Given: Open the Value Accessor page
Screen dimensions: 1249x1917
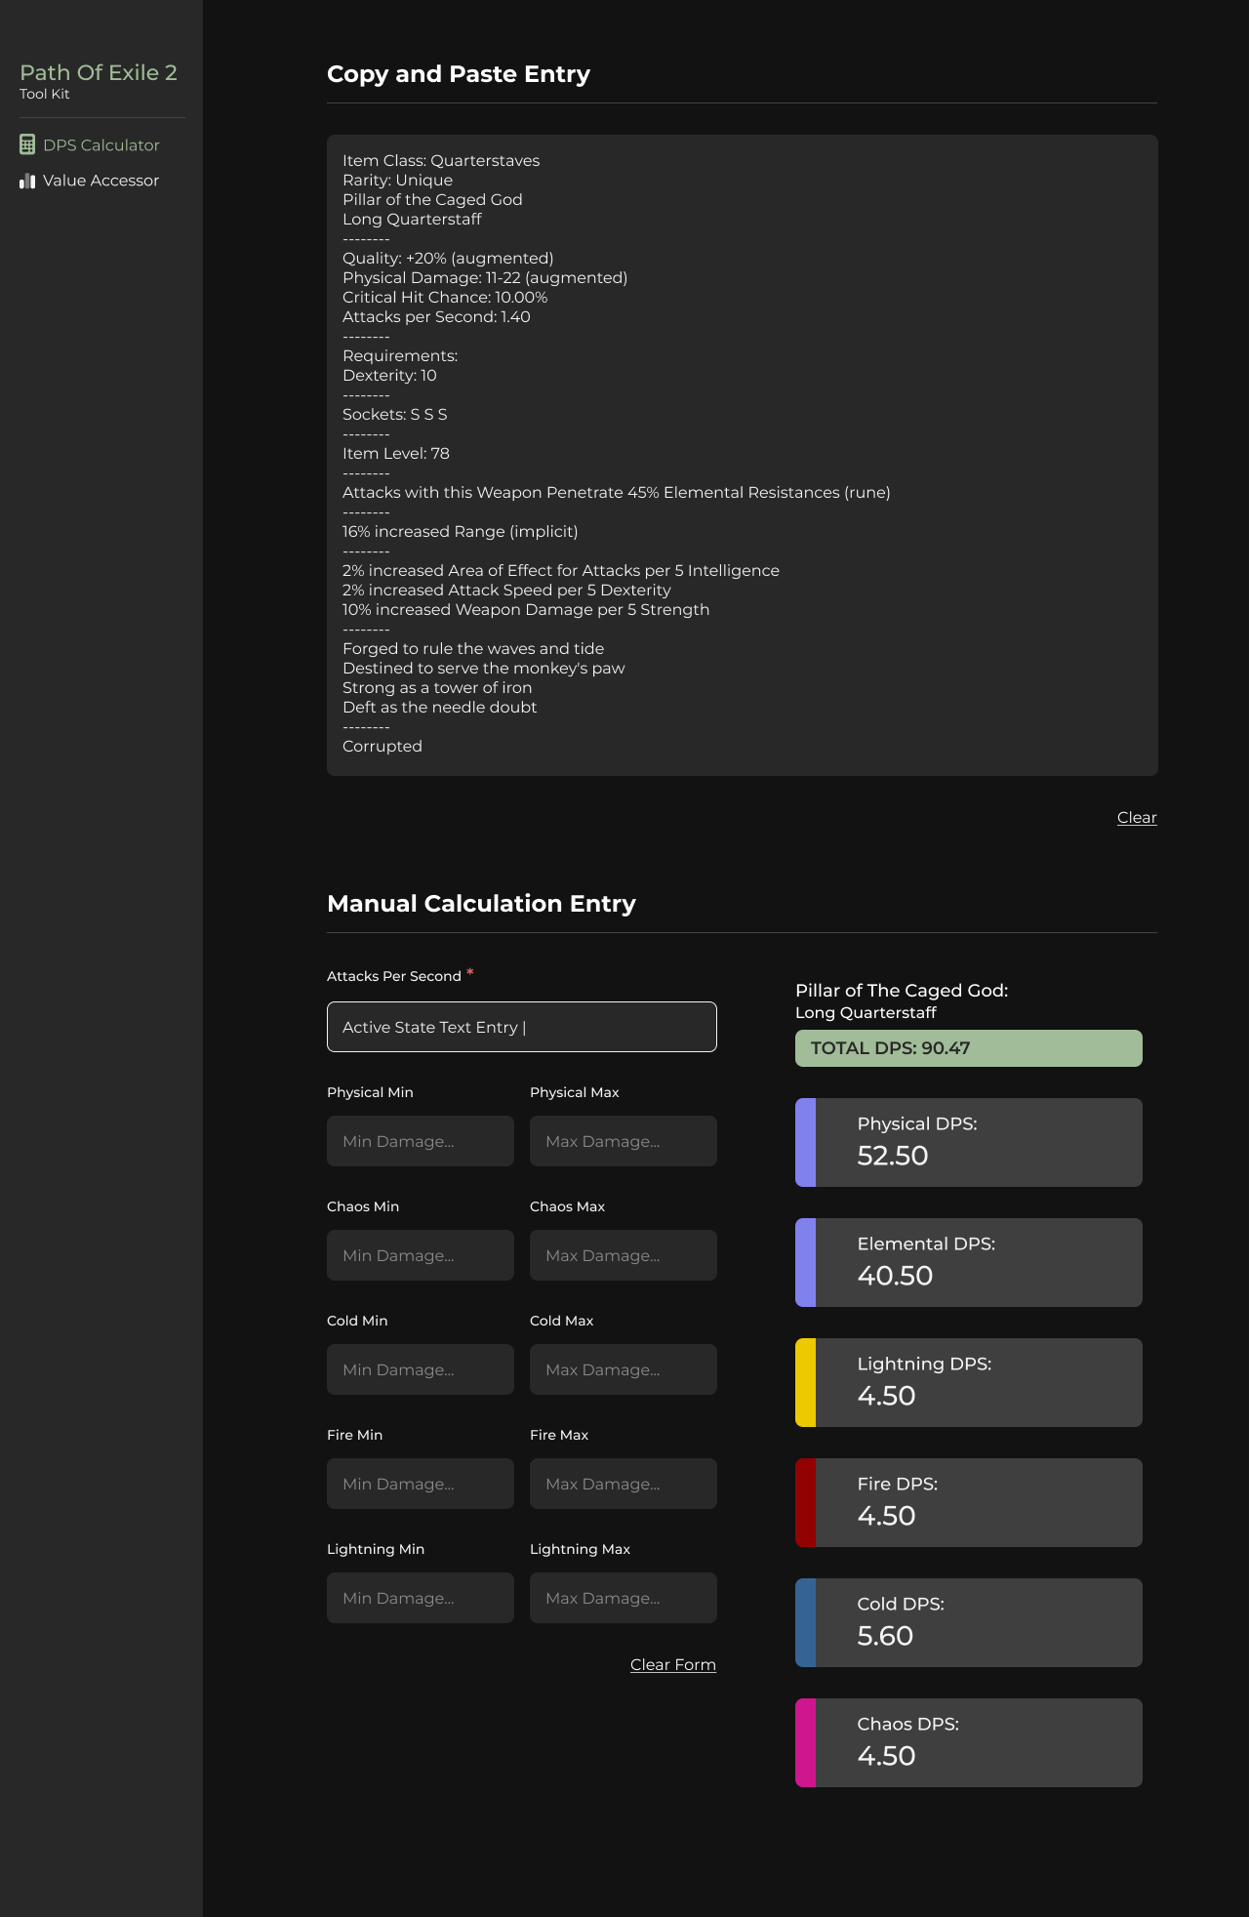Looking at the screenshot, I should coord(90,181).
